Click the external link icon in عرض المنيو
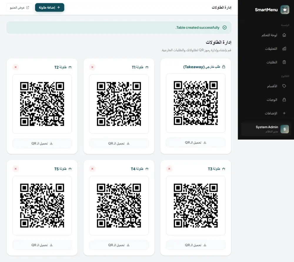Screen dimensions: 294x262 pos(28,8)
